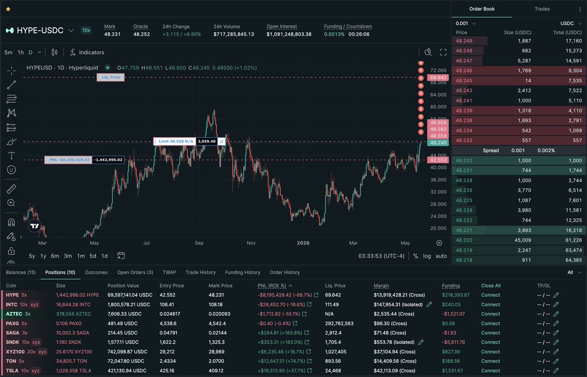Toggle log scale on the chart
587x377 pixels.
427,256
